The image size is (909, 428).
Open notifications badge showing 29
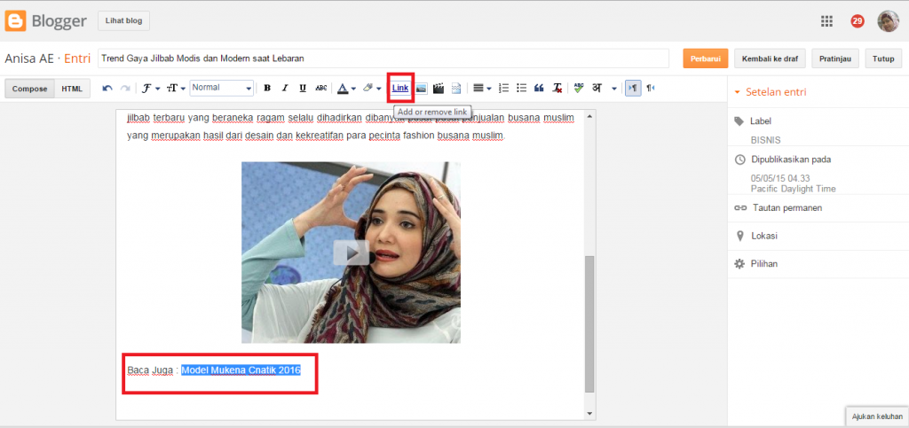point(858,21)
